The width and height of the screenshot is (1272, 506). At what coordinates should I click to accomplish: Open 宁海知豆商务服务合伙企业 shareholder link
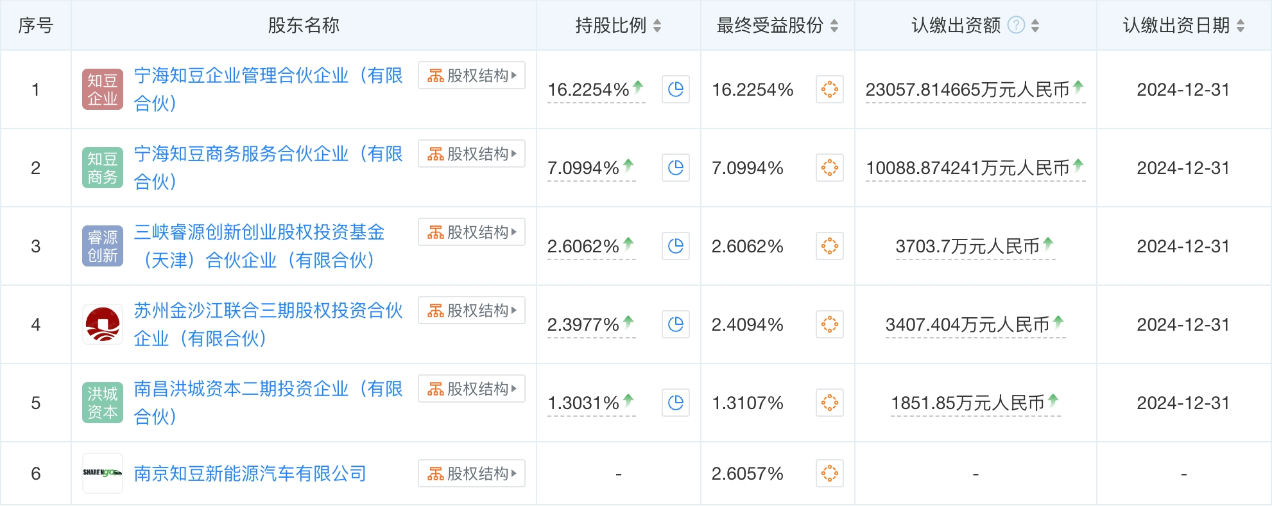click(x=268, y=168)
